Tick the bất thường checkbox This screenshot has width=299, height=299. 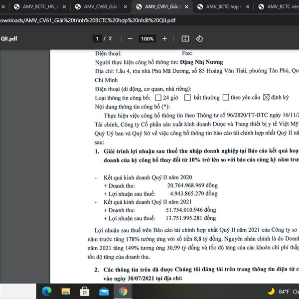pos(187,98)
